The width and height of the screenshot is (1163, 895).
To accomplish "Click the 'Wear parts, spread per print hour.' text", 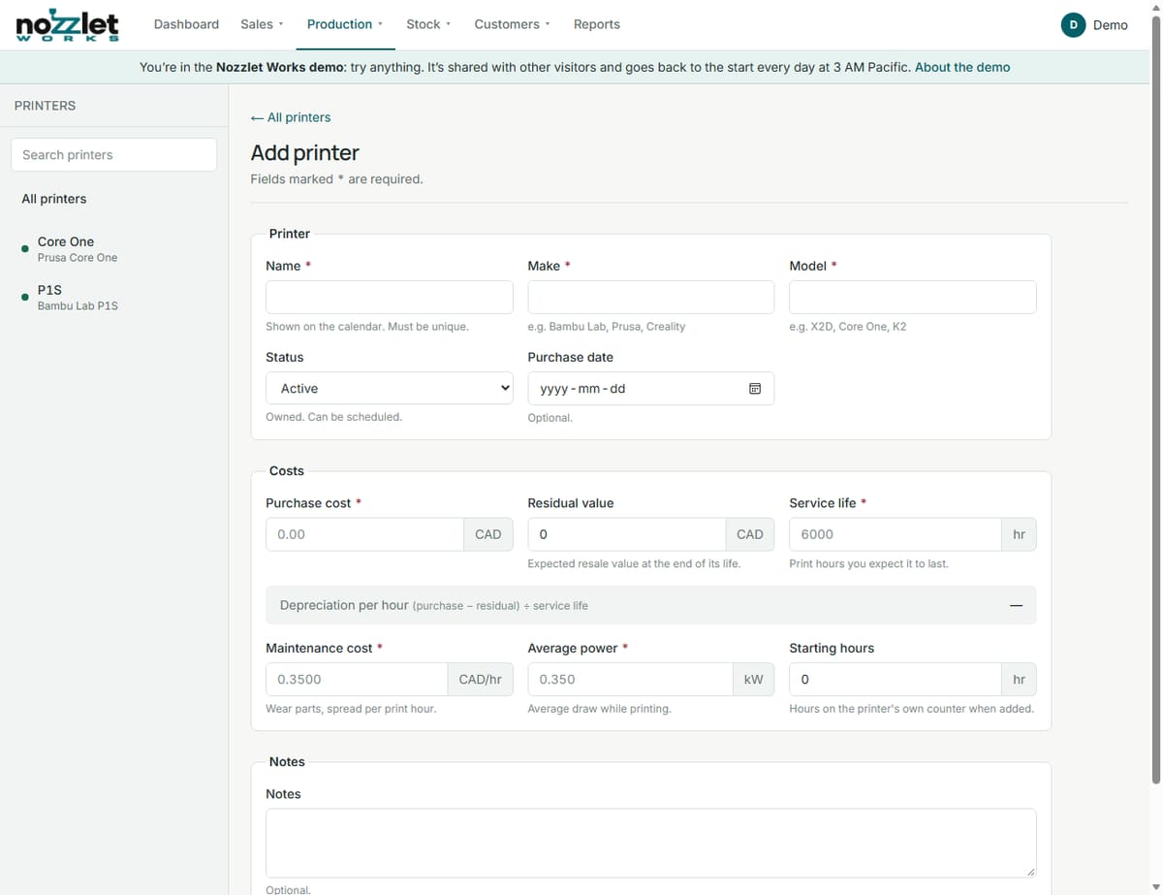I will click(x=351, y=709).
